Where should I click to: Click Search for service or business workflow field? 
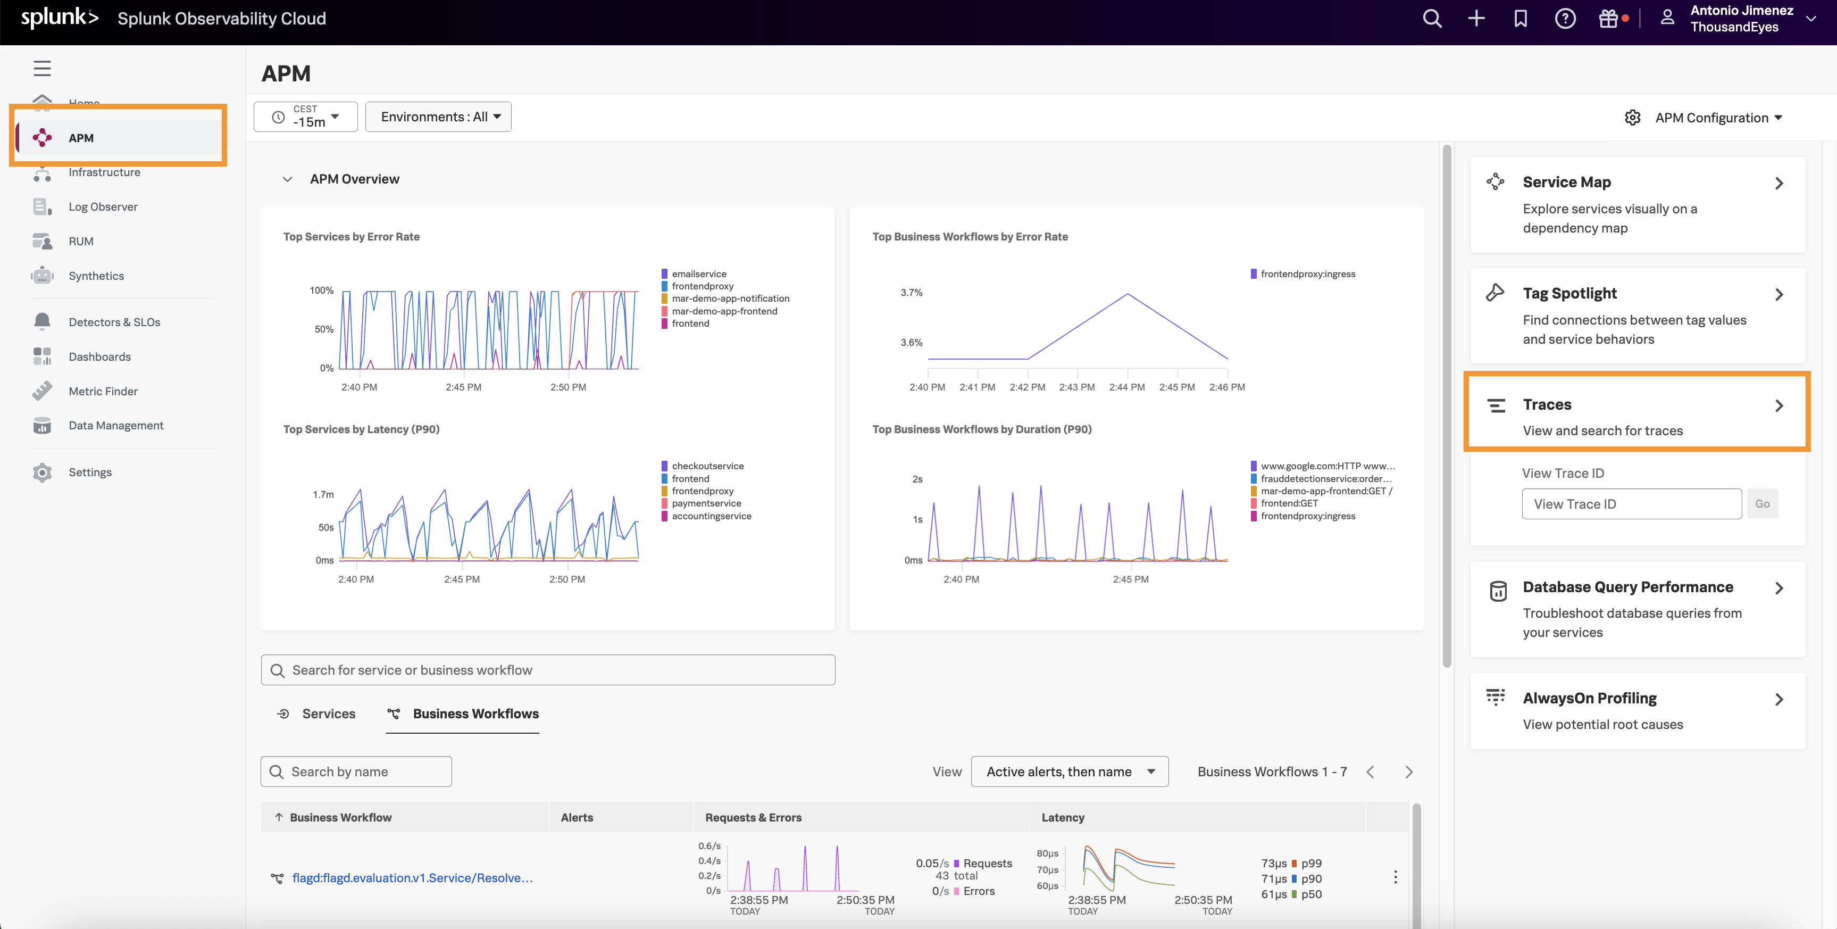(x=548, y=670)
